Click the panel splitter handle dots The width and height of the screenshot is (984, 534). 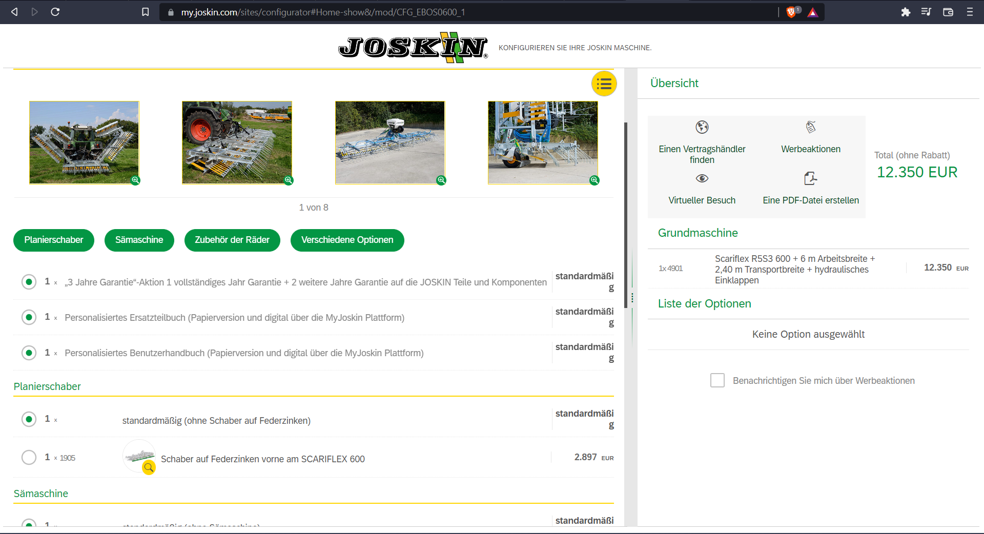click(x=632, y=298)
